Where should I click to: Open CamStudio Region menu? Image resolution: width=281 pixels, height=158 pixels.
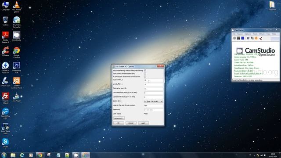coord(240,34)
